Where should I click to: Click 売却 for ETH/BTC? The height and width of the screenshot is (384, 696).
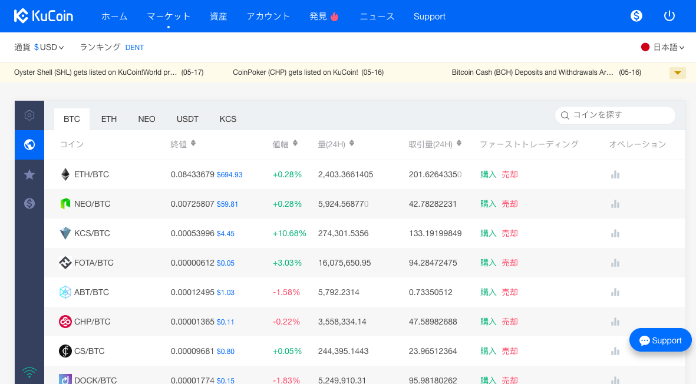pyautogui.click(x=510, y=175)
